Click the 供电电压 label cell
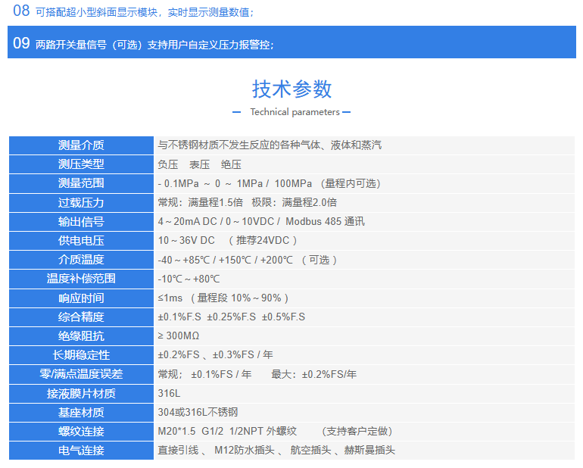 pos(81,241)
